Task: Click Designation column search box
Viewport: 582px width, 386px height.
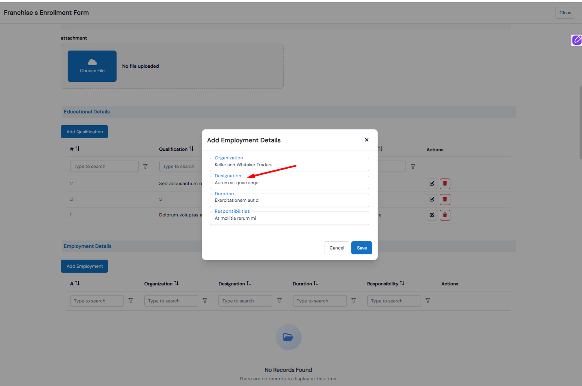Action: click(x=245, y=301)
